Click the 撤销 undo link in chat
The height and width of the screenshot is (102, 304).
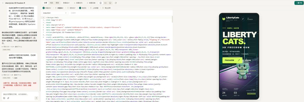click(x=15, y=78)
